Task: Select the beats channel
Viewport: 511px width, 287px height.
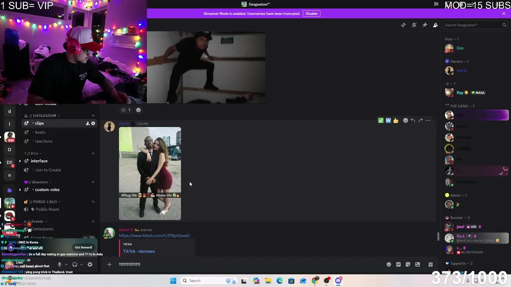Action: click(x=59, y=132)
